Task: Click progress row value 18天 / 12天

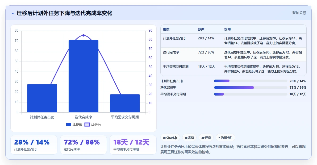Action: (298, 94)
